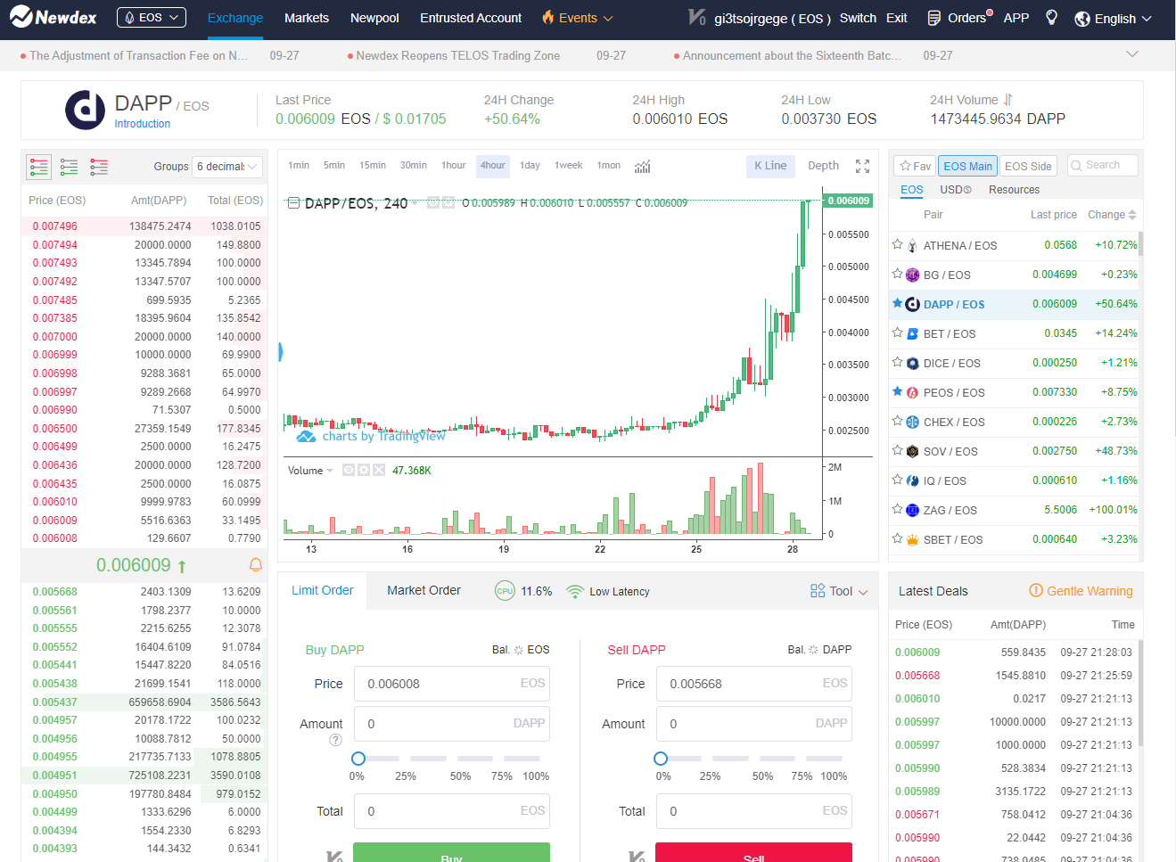The image size is (1176, 862).
Task: Favorite the SOV / EOS pair star
Action: 897,450
